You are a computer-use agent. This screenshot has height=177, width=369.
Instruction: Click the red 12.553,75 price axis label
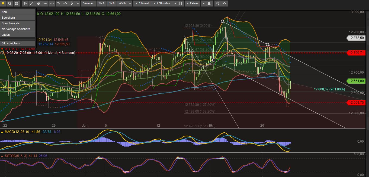tap(356, 103)
